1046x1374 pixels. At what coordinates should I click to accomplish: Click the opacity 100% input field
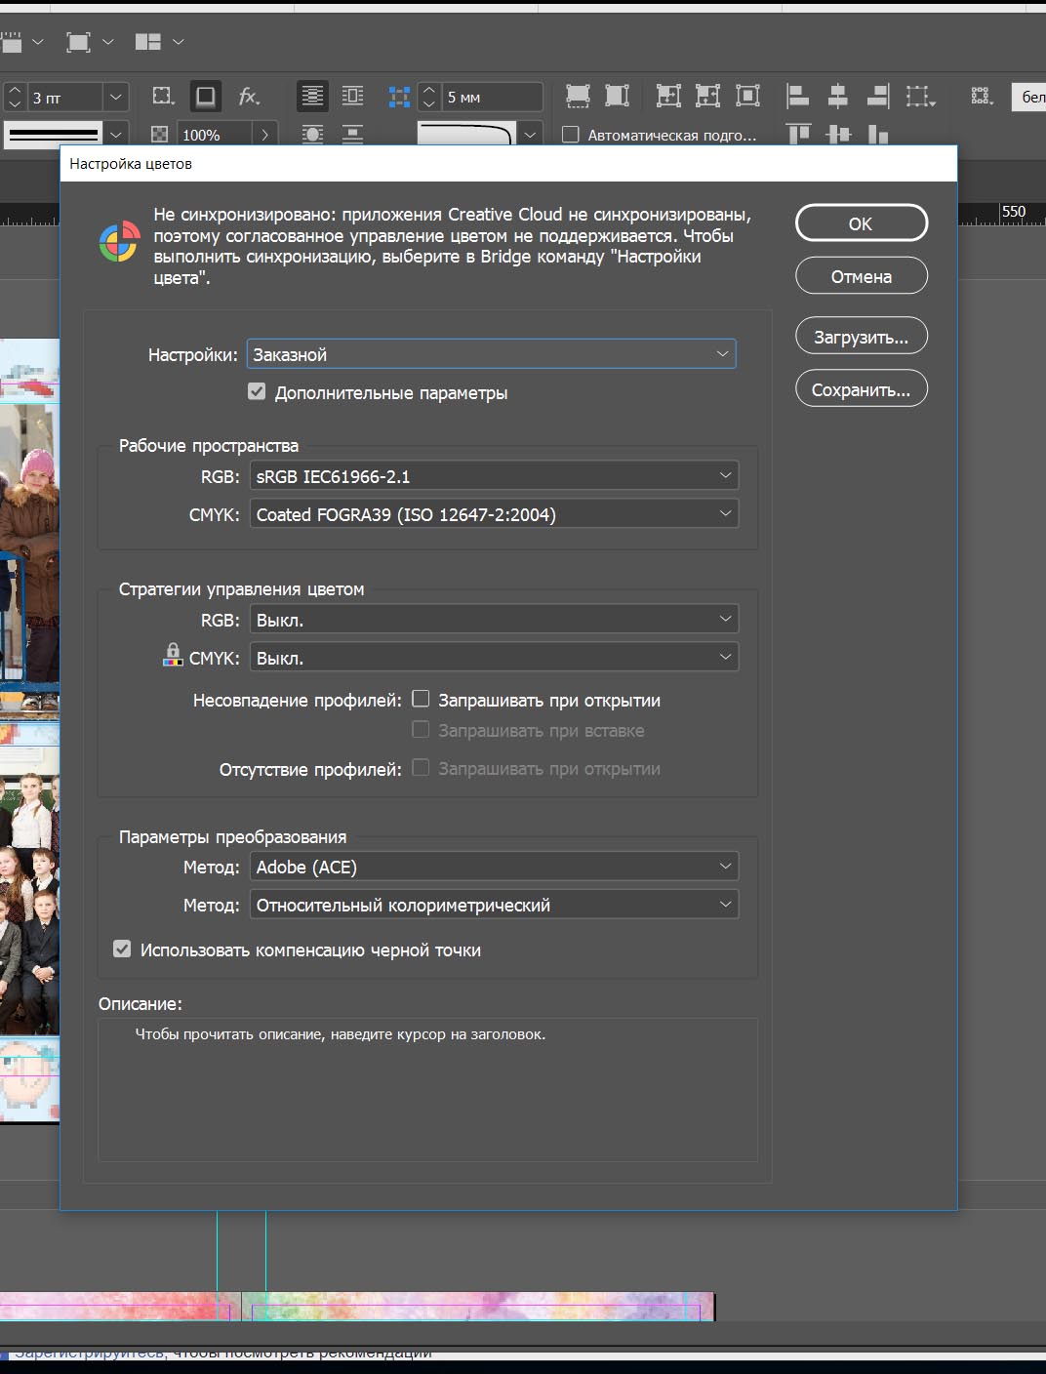tap(214, 135)
